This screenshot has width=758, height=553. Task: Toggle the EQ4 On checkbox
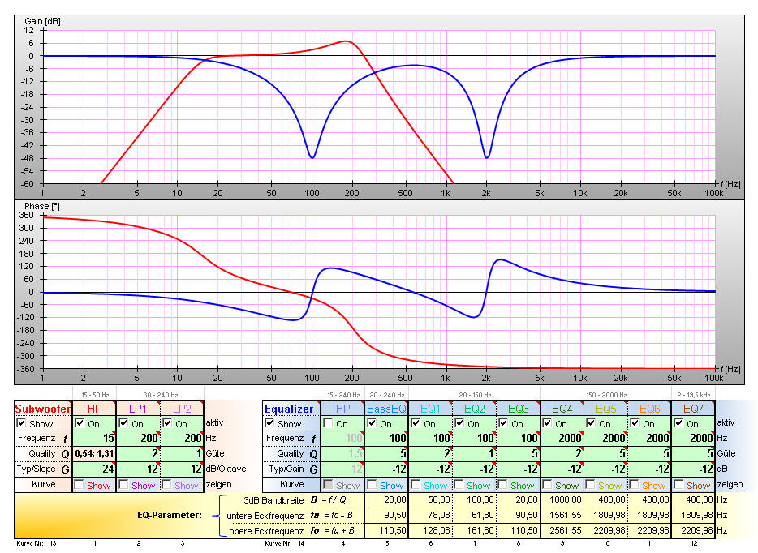[x=548, y=423]
